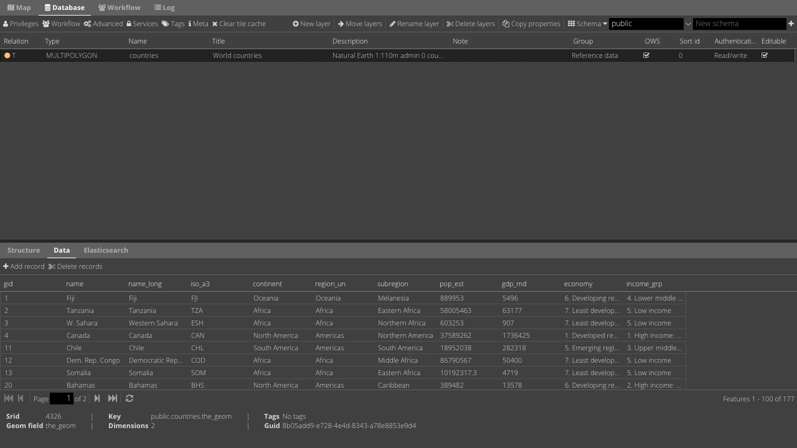Go to first page icon

9,398
